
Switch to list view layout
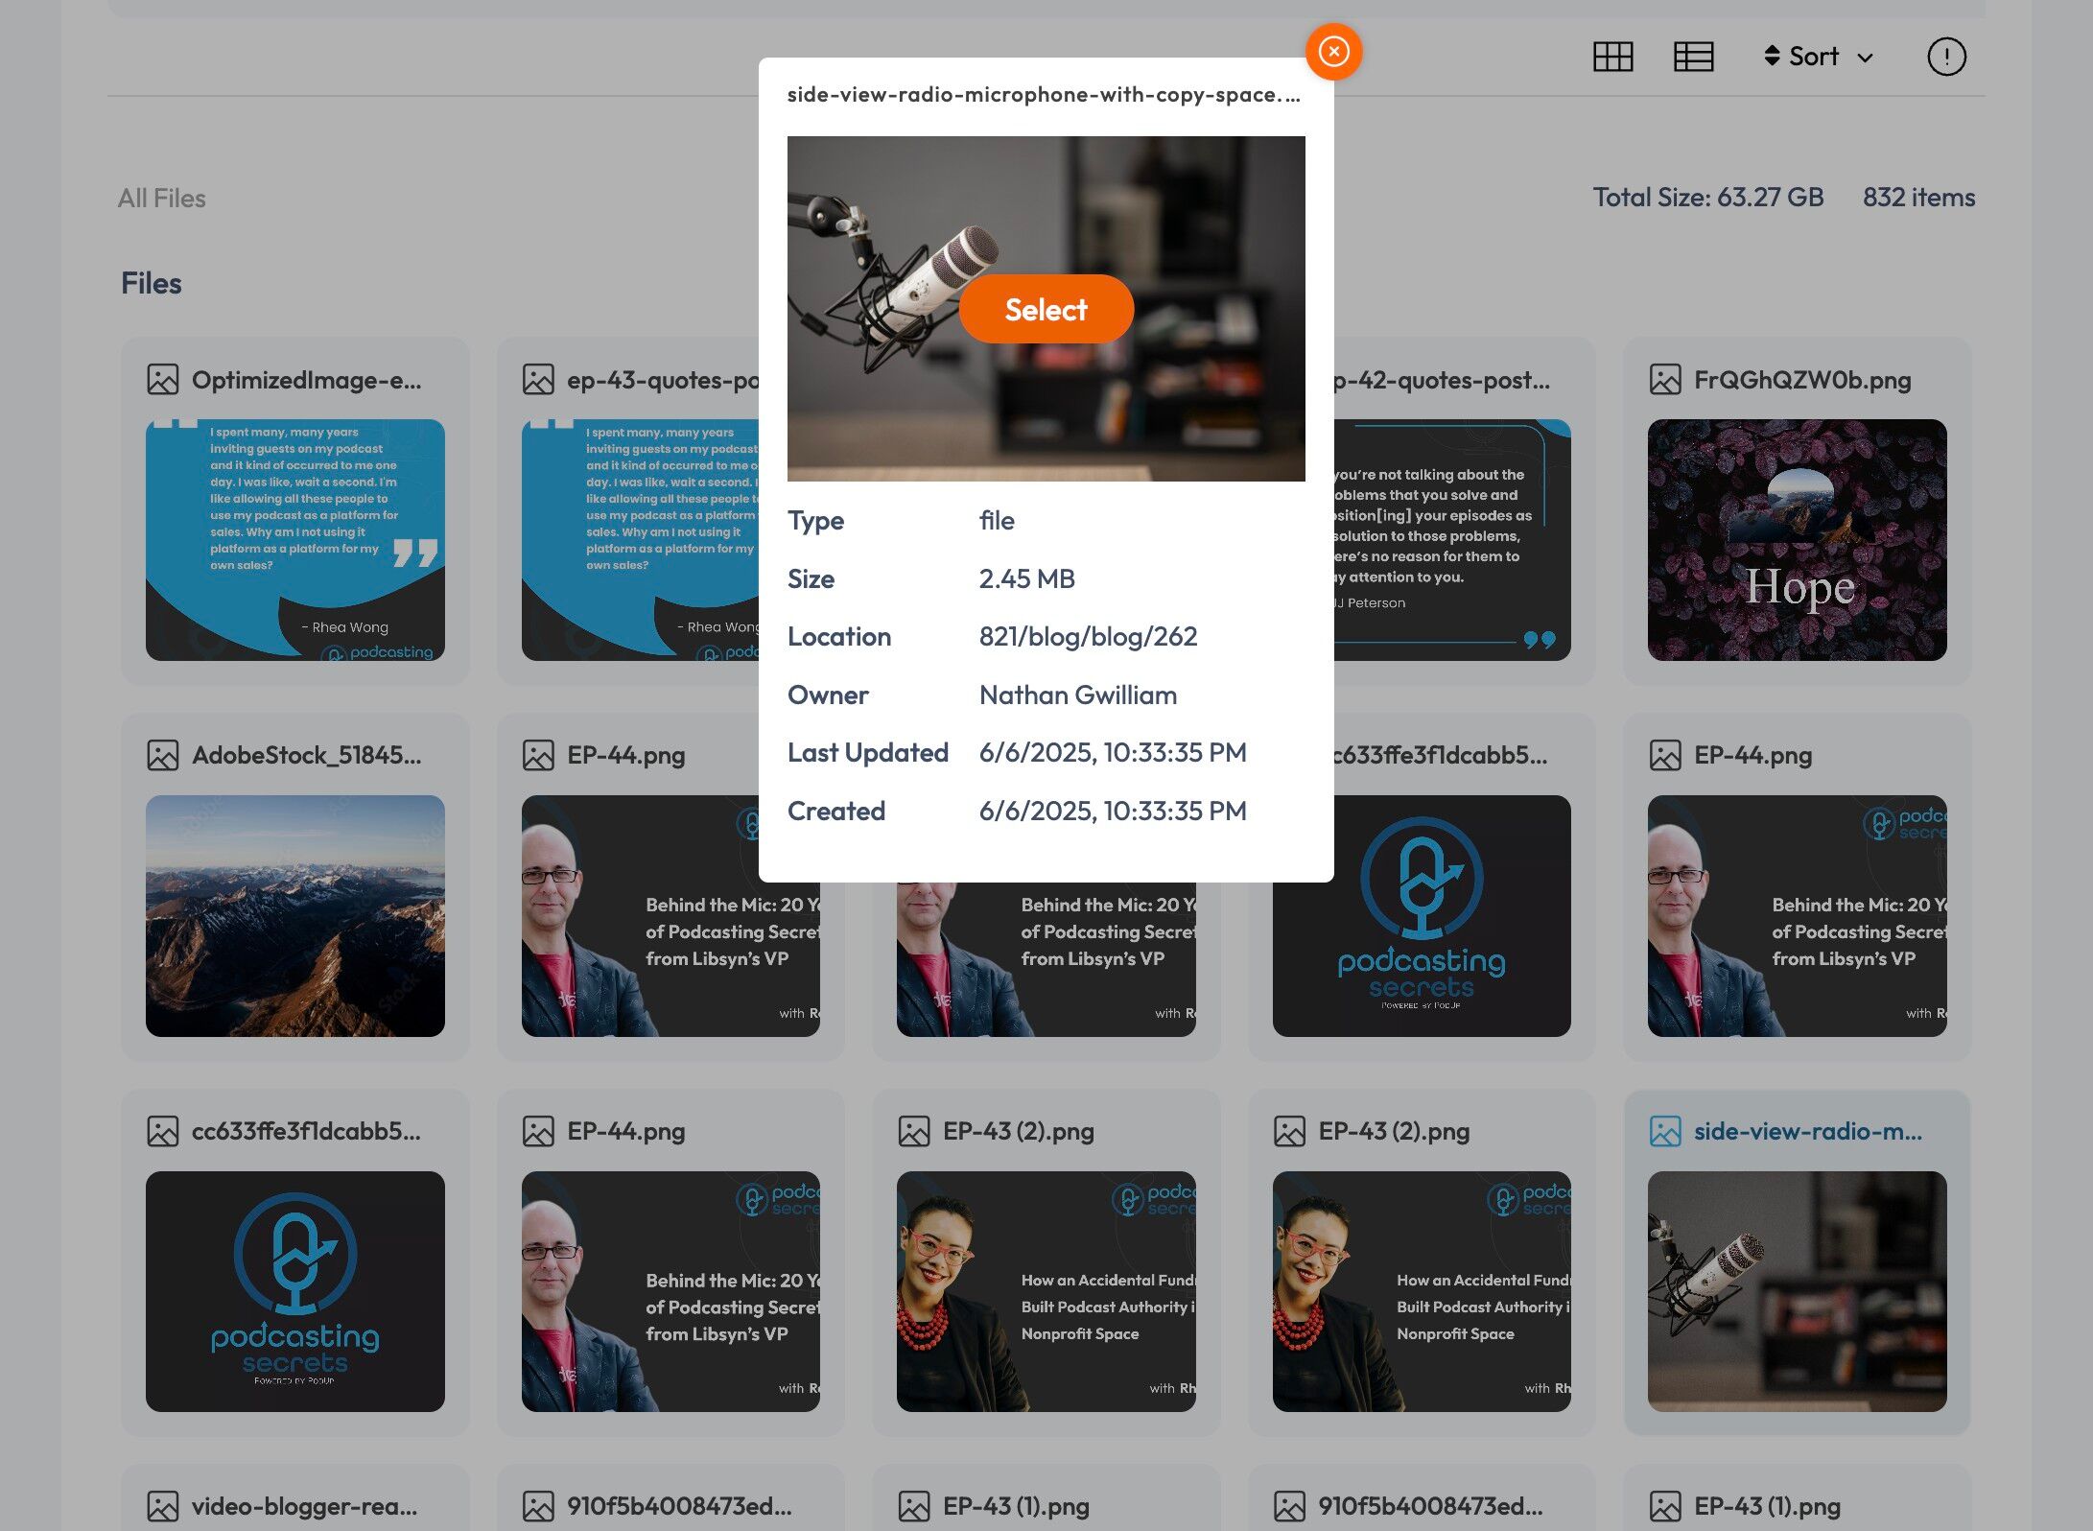pos(1693,57)
